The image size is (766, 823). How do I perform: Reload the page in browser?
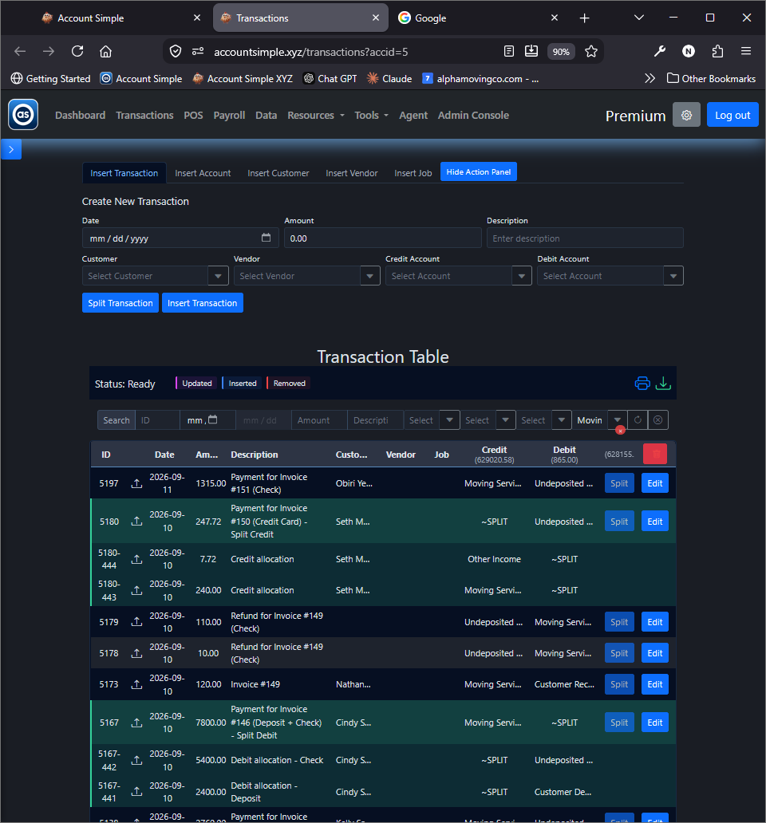pos(77,51)
